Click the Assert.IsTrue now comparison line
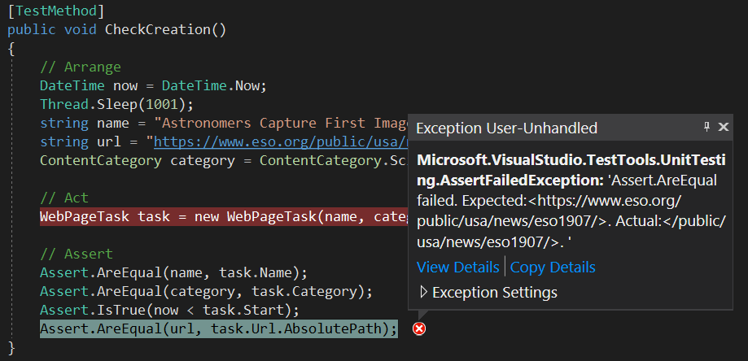This screenshot has height=361, width=748. [x=168, y=310]
